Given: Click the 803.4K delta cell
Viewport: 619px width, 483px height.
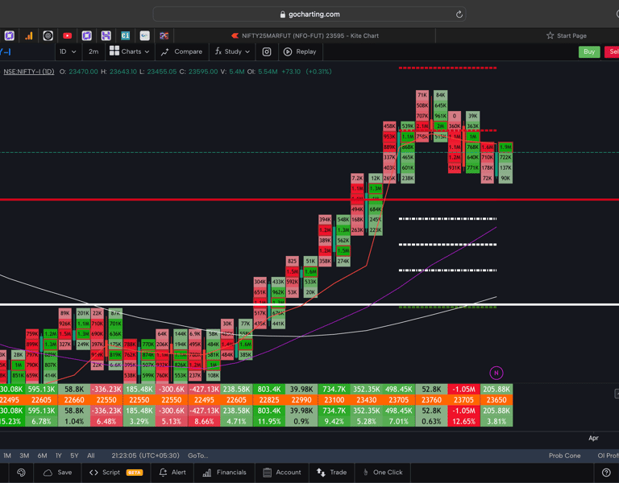Looking at the screenshot, I should (x=269, y=390).
